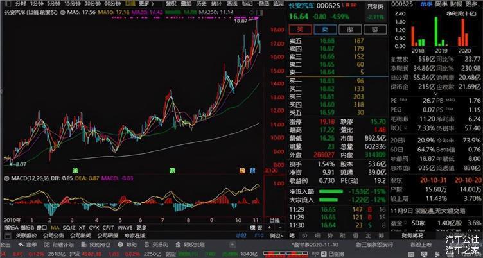
Task: Select the MA indicator
Action: (55, 228)
